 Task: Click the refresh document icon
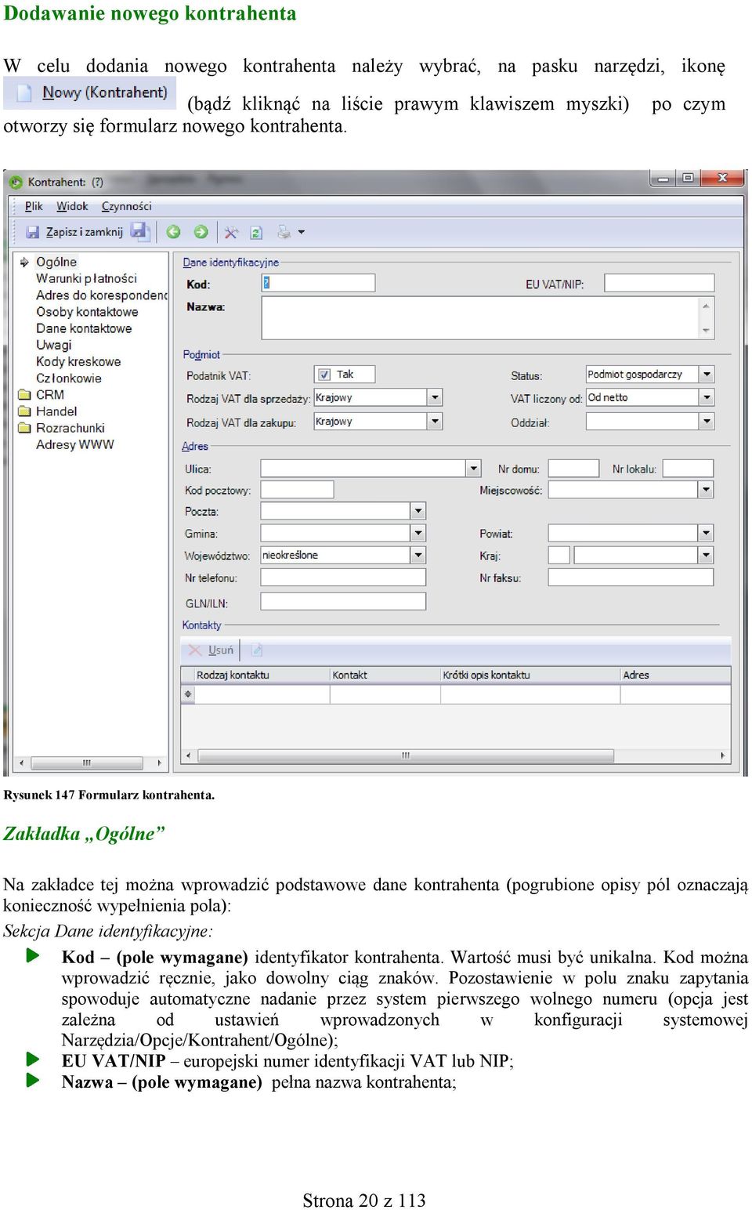(255, 232)
